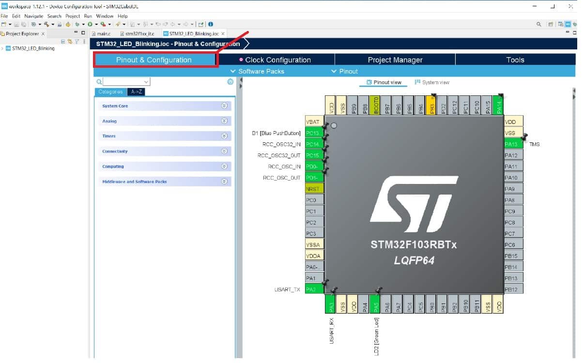Click the green Debug bug toolbar icon

[77, 24]
